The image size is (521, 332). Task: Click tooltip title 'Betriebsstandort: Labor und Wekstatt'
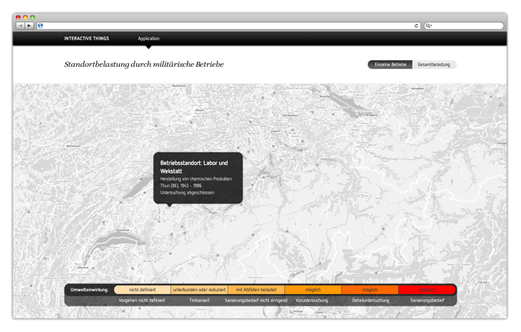194,167
